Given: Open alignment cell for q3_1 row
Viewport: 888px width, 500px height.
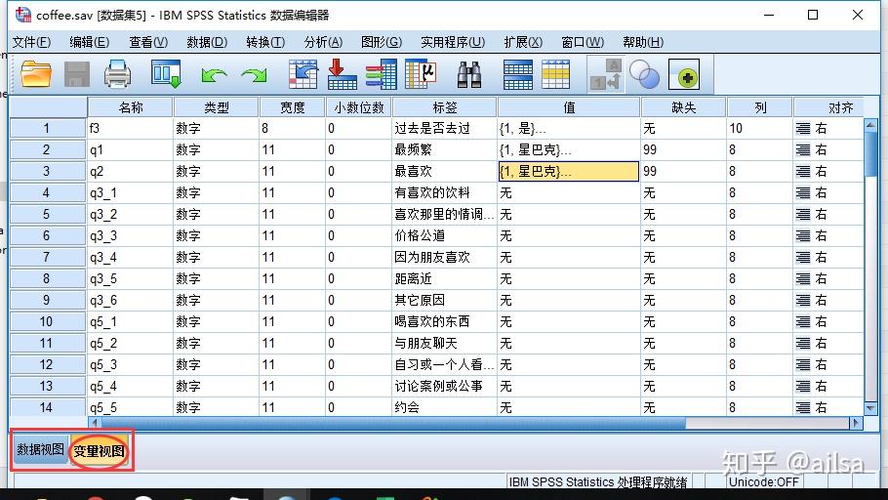Looking at the screenshot, I should [828, 193].
